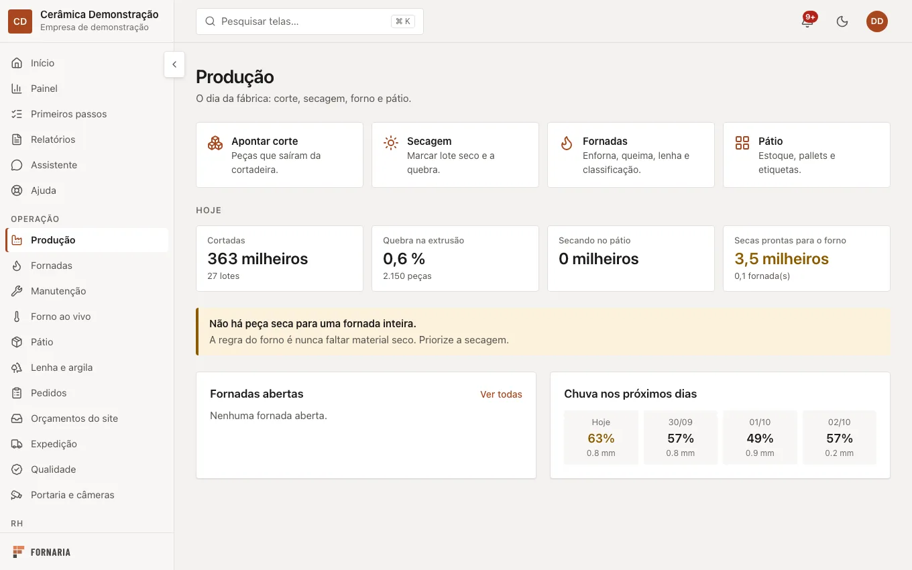Click the Ajuda lifebuoy icon
This screenshot has width=912, height=570.
pos(17,190)
